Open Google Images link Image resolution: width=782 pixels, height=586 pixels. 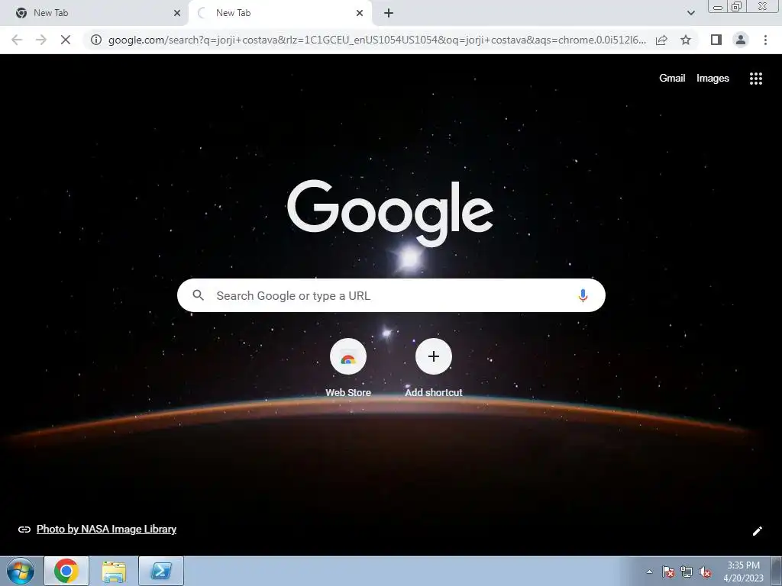coord(713,79)
